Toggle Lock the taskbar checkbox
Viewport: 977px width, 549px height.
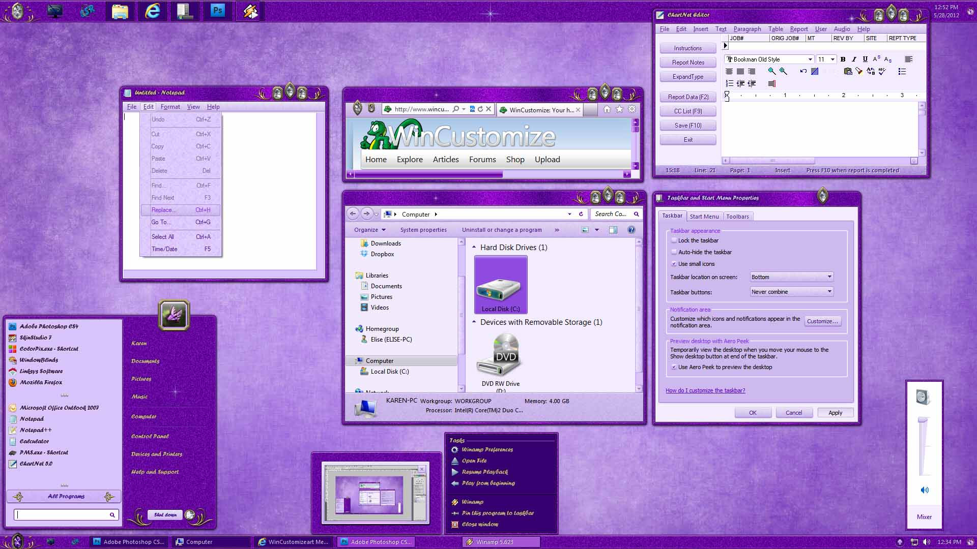[x=674, y=240]
